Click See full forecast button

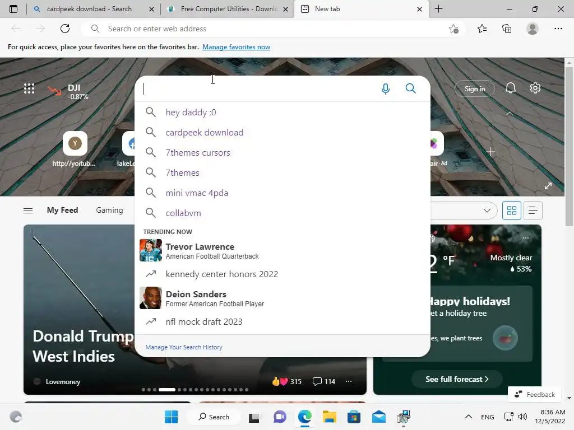coord(457,379)
